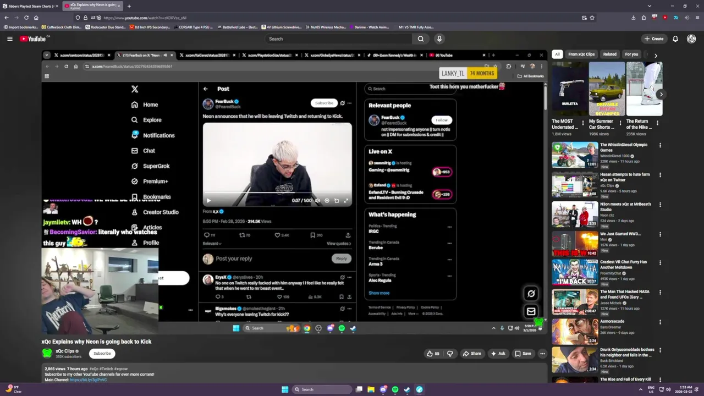Select the Related filter chip
The height and width of the screenshot is (396, 704).
pyautogui.click(x=609, y=54)
